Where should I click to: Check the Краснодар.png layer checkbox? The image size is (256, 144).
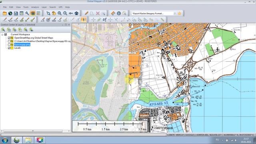9,44
